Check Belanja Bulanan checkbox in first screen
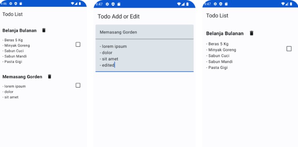The image size is (298, 147). coord(78,45)
